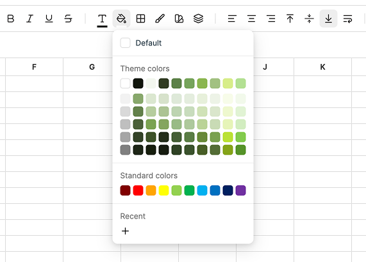This screenshot has height=262, width=366.
Task: Close the fill color paint bucket menu
Action: tap(121, 19)
